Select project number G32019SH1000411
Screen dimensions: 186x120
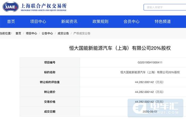click(x=150, y=62)
